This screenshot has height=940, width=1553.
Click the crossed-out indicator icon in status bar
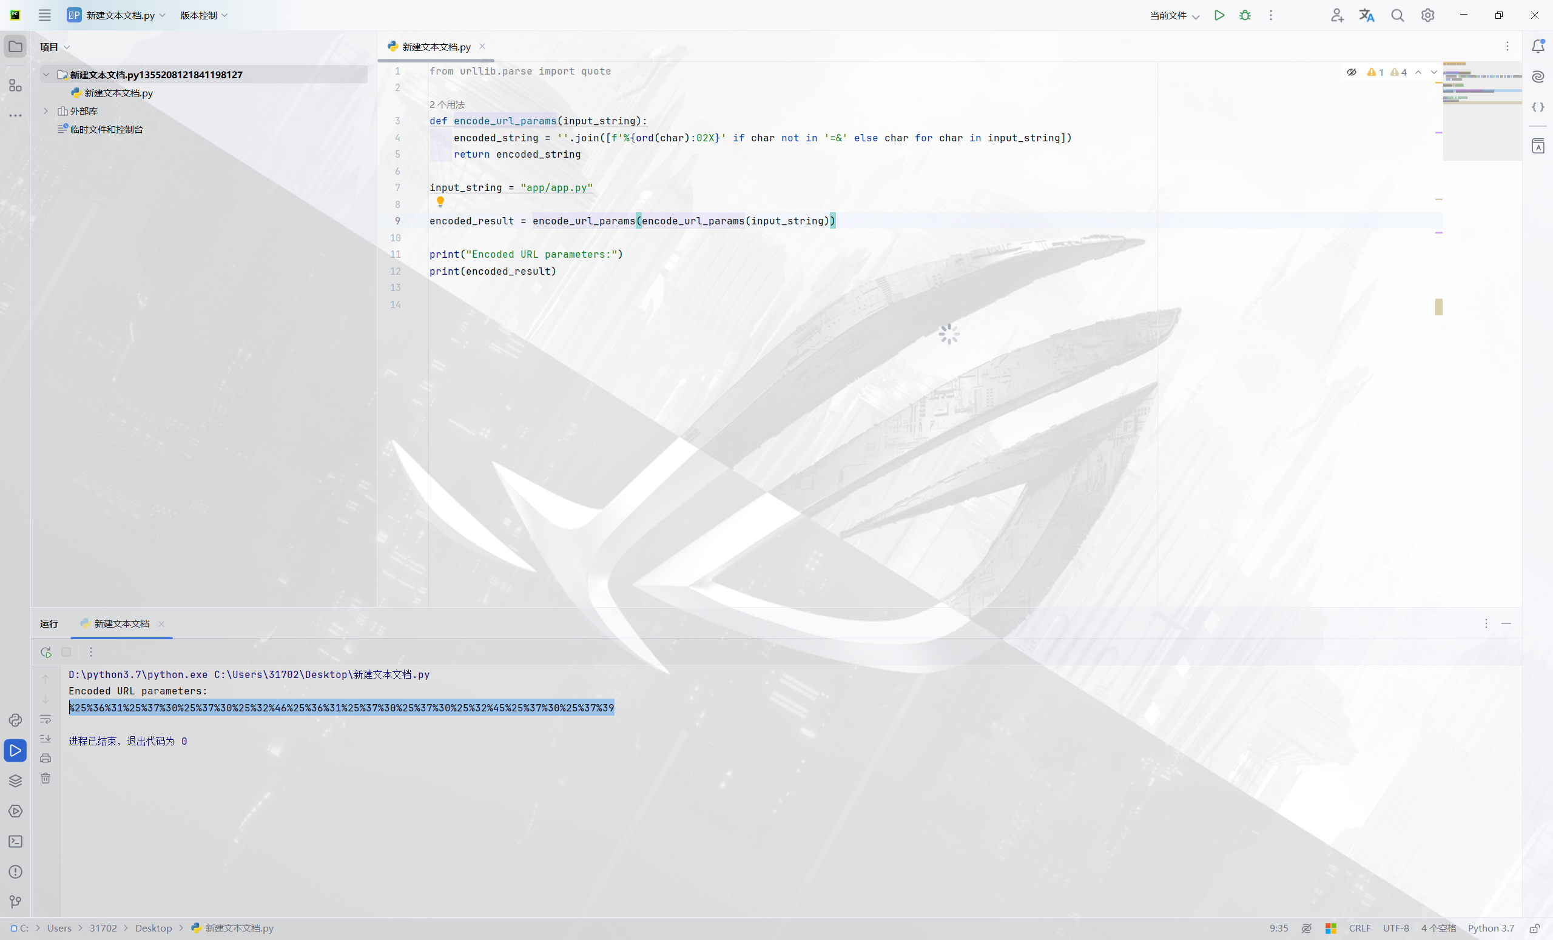[1307, 928]
